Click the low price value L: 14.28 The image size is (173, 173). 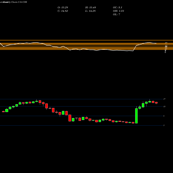pos(90,11)
